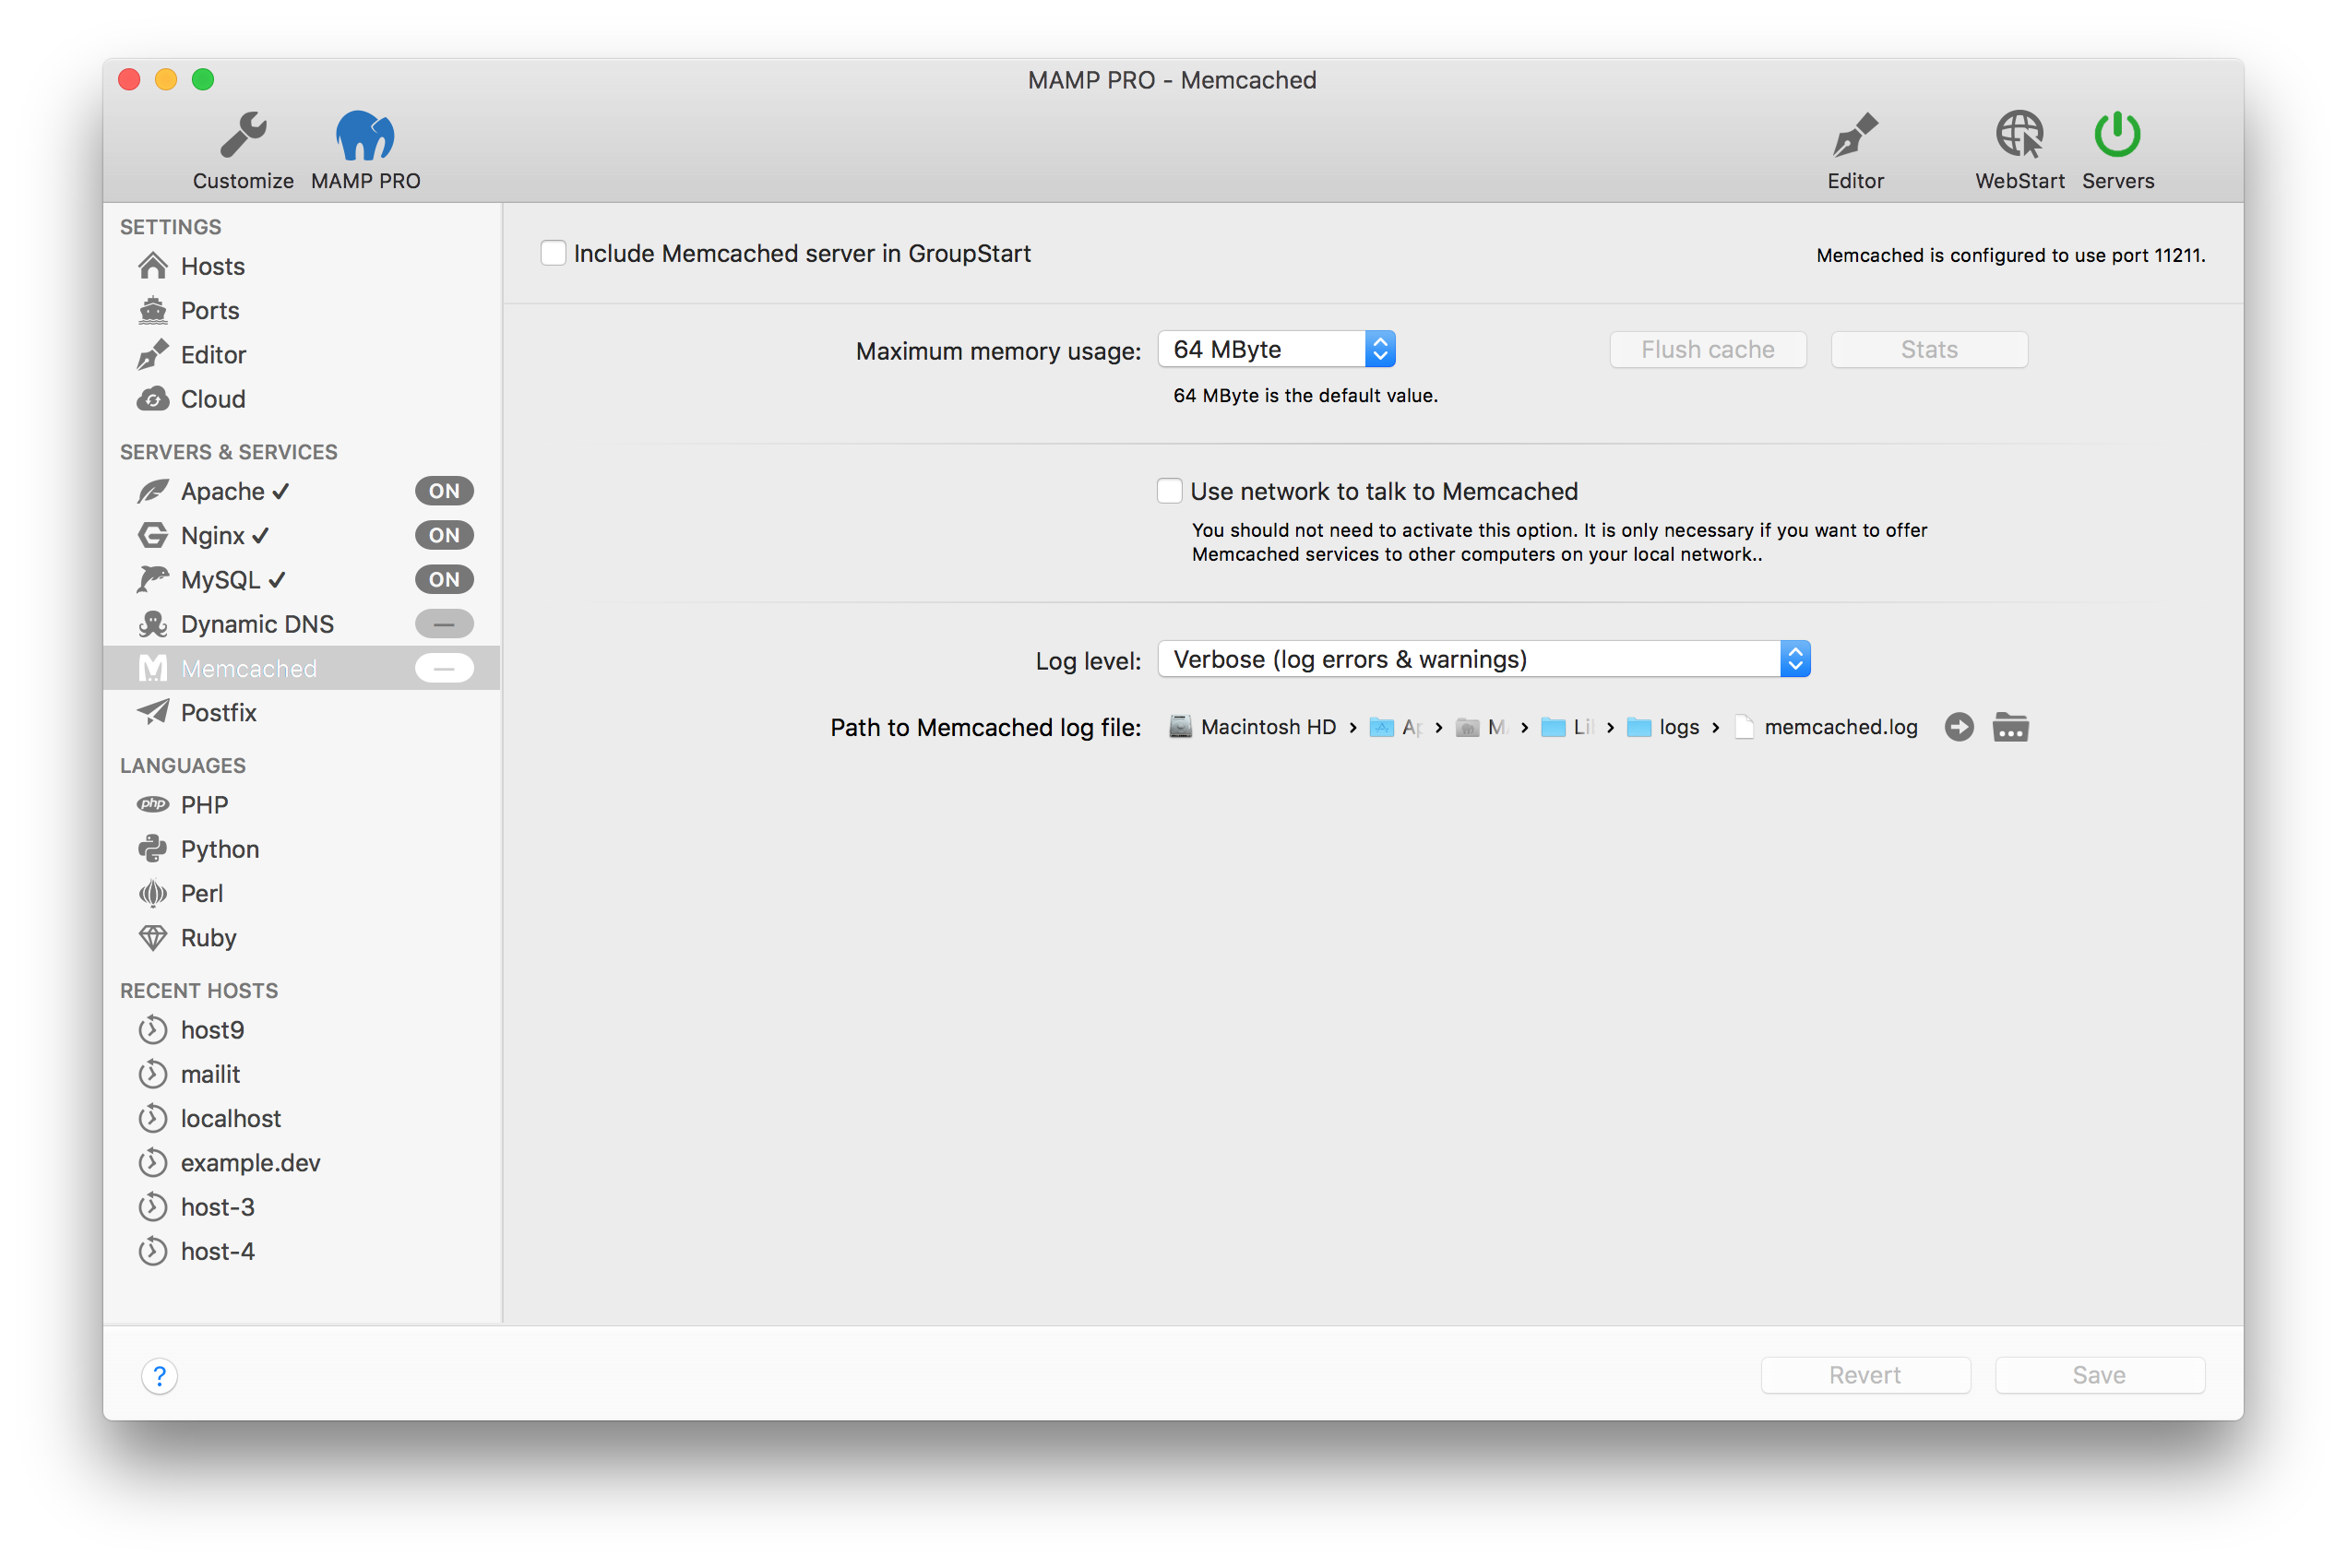
Task: Check Use network to talk to Memcached
Action: tap(1170, 491)
